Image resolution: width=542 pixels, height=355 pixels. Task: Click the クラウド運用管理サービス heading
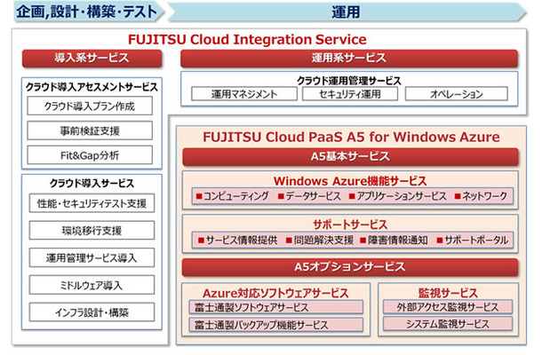[349, 81]
